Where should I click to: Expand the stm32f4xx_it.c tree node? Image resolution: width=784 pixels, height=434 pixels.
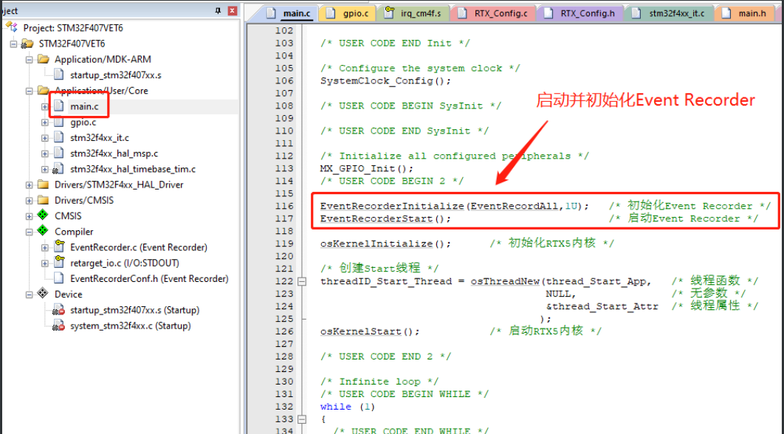pyautogui.click(x=44, y=137)
